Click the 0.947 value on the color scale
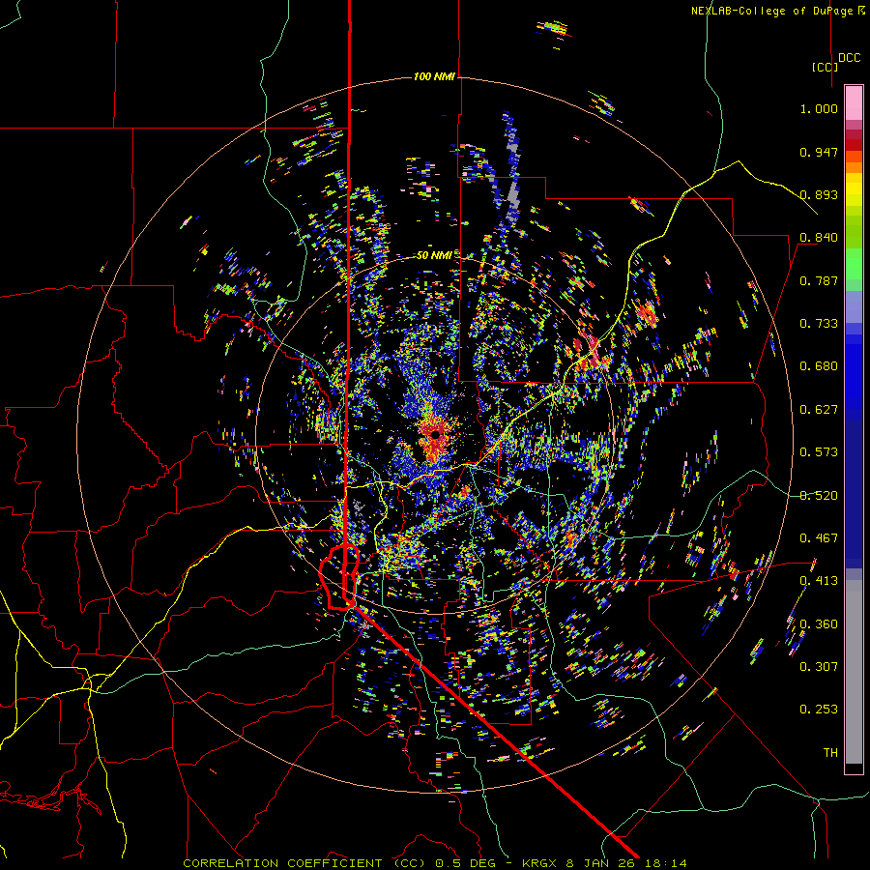Image resolution: width=870 pixels, height=870 pixels. point(819,152)
